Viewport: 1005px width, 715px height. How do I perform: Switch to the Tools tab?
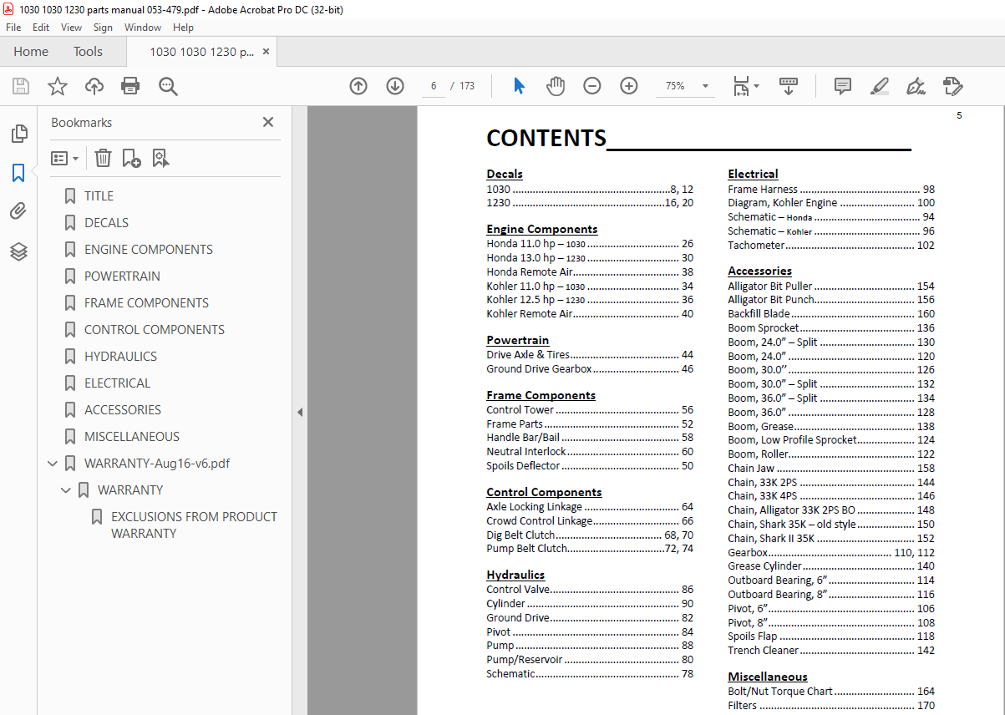[88, 52]
